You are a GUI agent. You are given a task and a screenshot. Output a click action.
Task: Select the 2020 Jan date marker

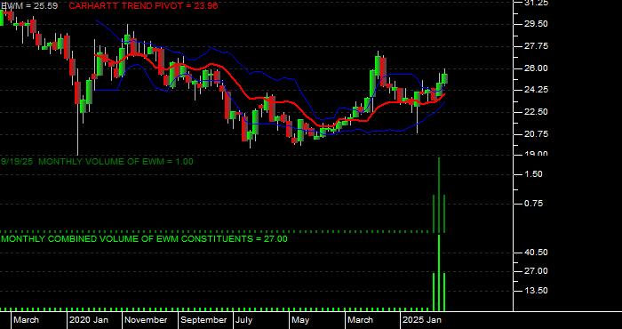89,320
